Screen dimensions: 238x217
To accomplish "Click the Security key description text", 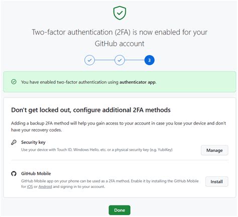I will click(x=97, y=149).
